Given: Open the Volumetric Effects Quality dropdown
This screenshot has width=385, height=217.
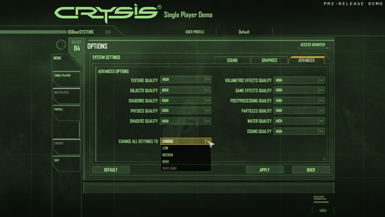Looking at the screenshot, I should coord(299,80).
